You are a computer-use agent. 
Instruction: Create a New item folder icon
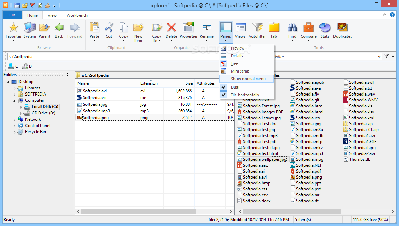coord(138,28)
